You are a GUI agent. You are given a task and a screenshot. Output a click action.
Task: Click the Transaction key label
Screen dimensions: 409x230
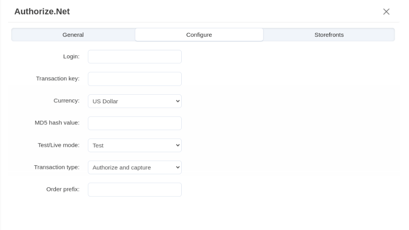coord(58,79)
